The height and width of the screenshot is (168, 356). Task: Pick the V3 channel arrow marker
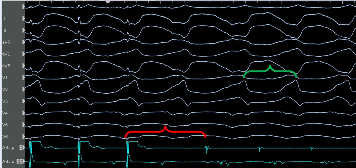coord(23,101)
